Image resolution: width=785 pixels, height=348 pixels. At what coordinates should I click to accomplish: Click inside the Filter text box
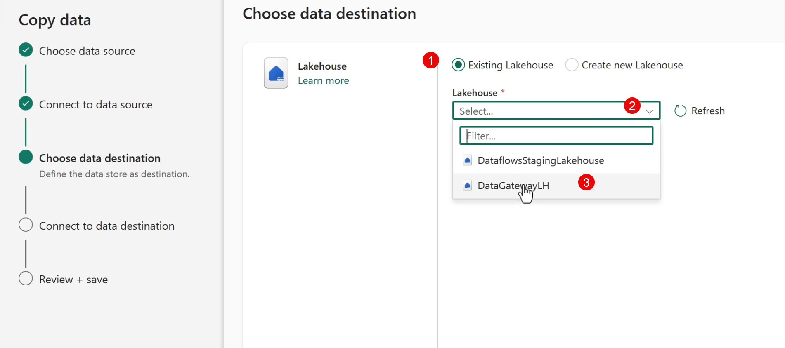coord(556,136)
